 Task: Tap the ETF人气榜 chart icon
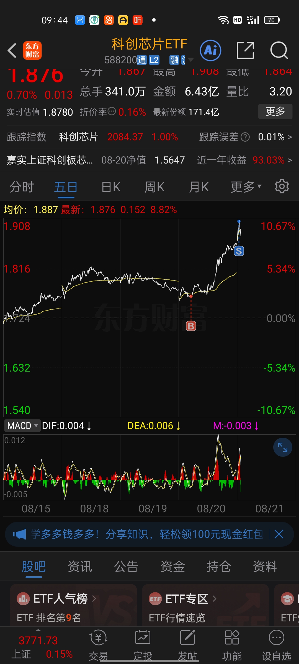click(x=23, y=599)
